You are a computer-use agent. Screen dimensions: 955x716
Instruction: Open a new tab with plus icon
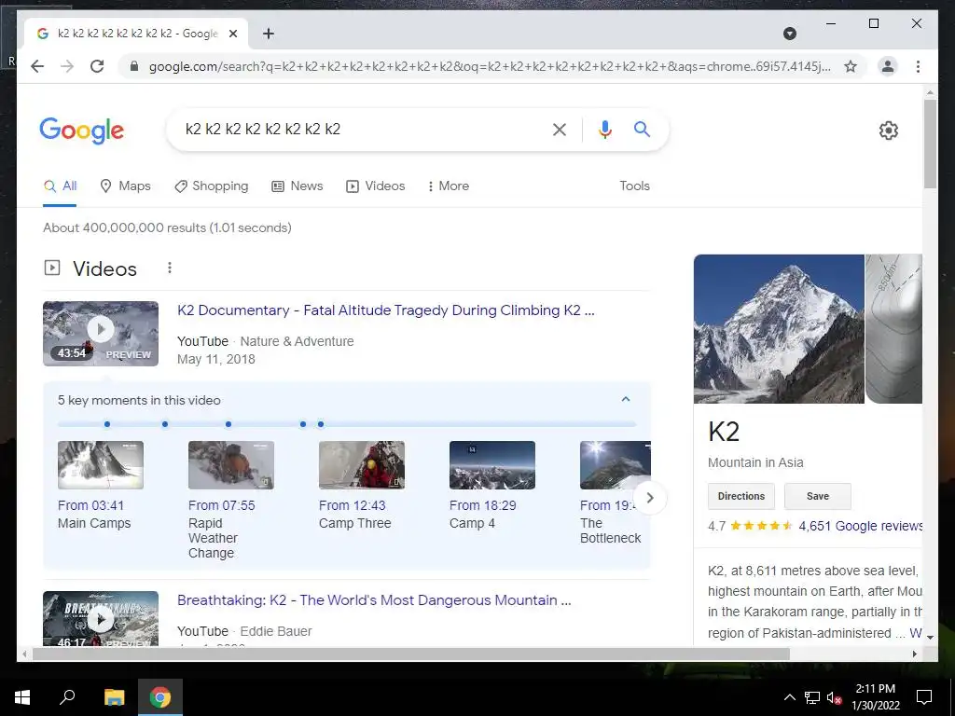pyautogui.click(x=268, y=34)
